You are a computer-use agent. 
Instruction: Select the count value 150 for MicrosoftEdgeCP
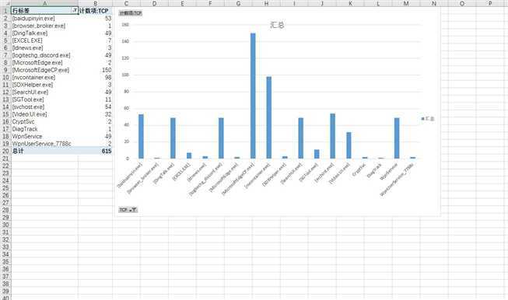pos(95,70)
